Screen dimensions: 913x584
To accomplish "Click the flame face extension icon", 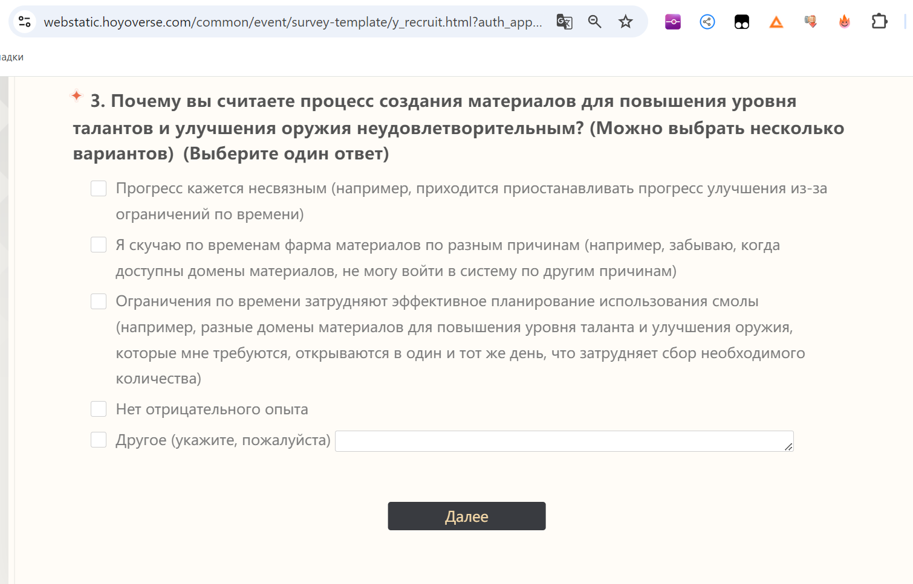I will [844, 22].
